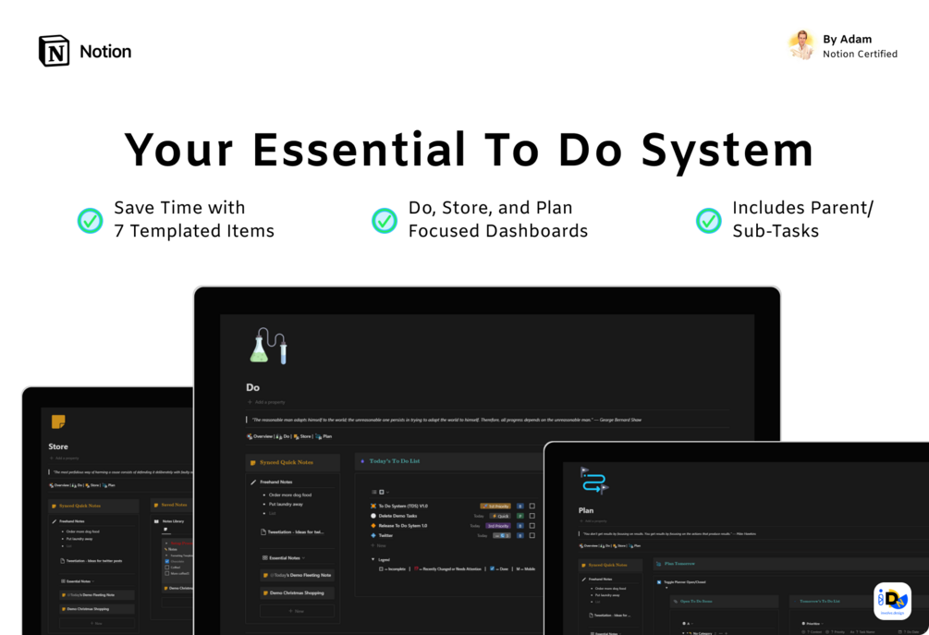This screenshot has height=635, width=929.
Task: Open Overview nav link in Do window
Action: pyautogui.click(x=260, y=436)
